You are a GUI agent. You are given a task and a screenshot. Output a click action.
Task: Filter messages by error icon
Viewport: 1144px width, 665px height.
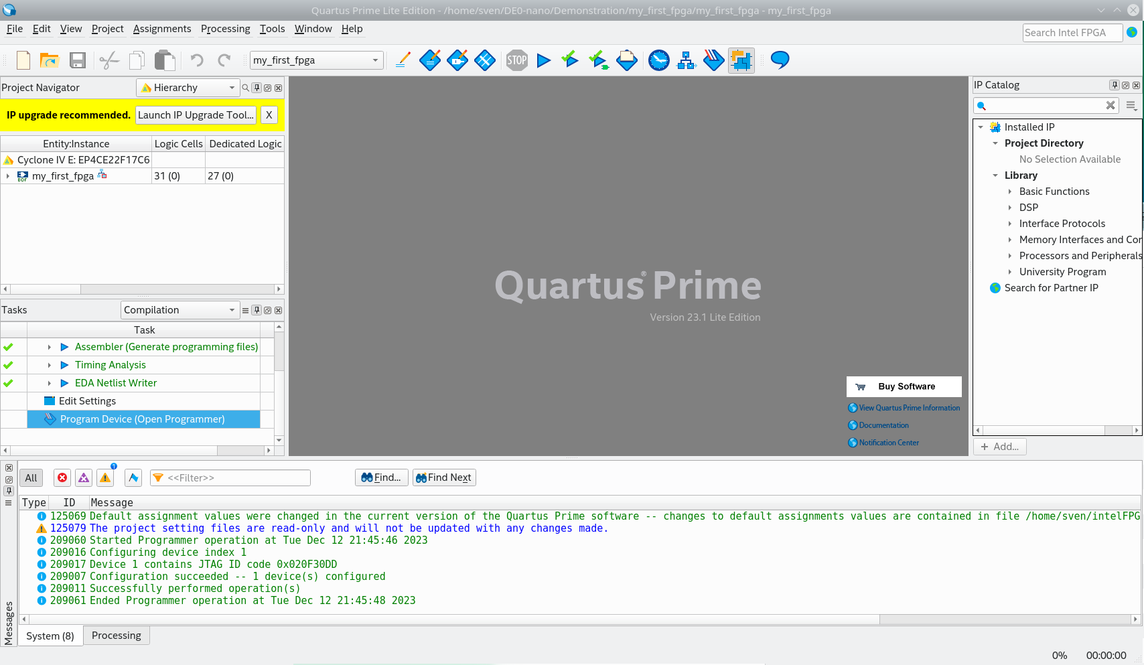[x=62, y=477]
